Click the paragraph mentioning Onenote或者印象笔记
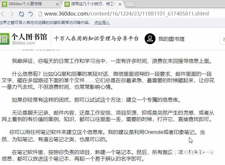This screenshot has height=165, width=225. coord(103,136)
